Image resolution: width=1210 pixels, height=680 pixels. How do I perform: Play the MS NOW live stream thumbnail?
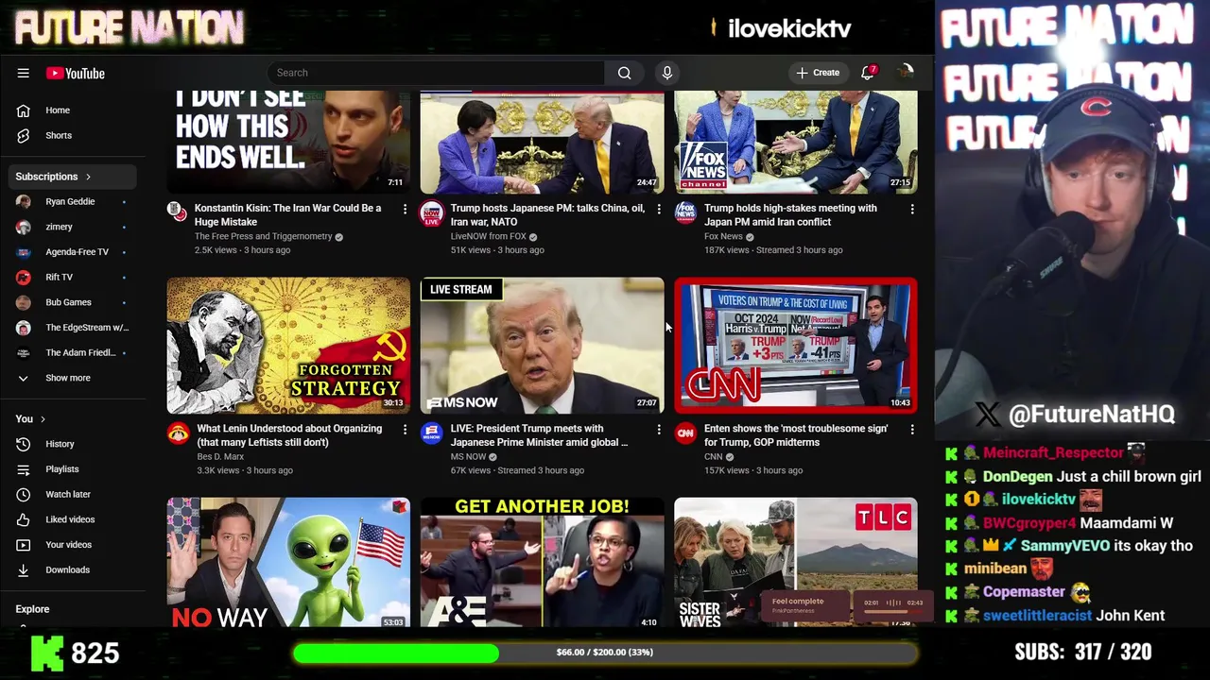(x=542, y=346)
